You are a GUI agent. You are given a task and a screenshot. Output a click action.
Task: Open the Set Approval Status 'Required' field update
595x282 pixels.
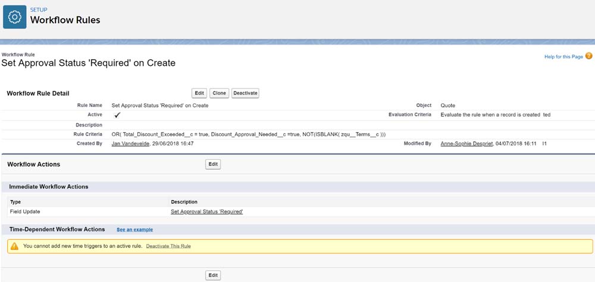coord(206,211)
